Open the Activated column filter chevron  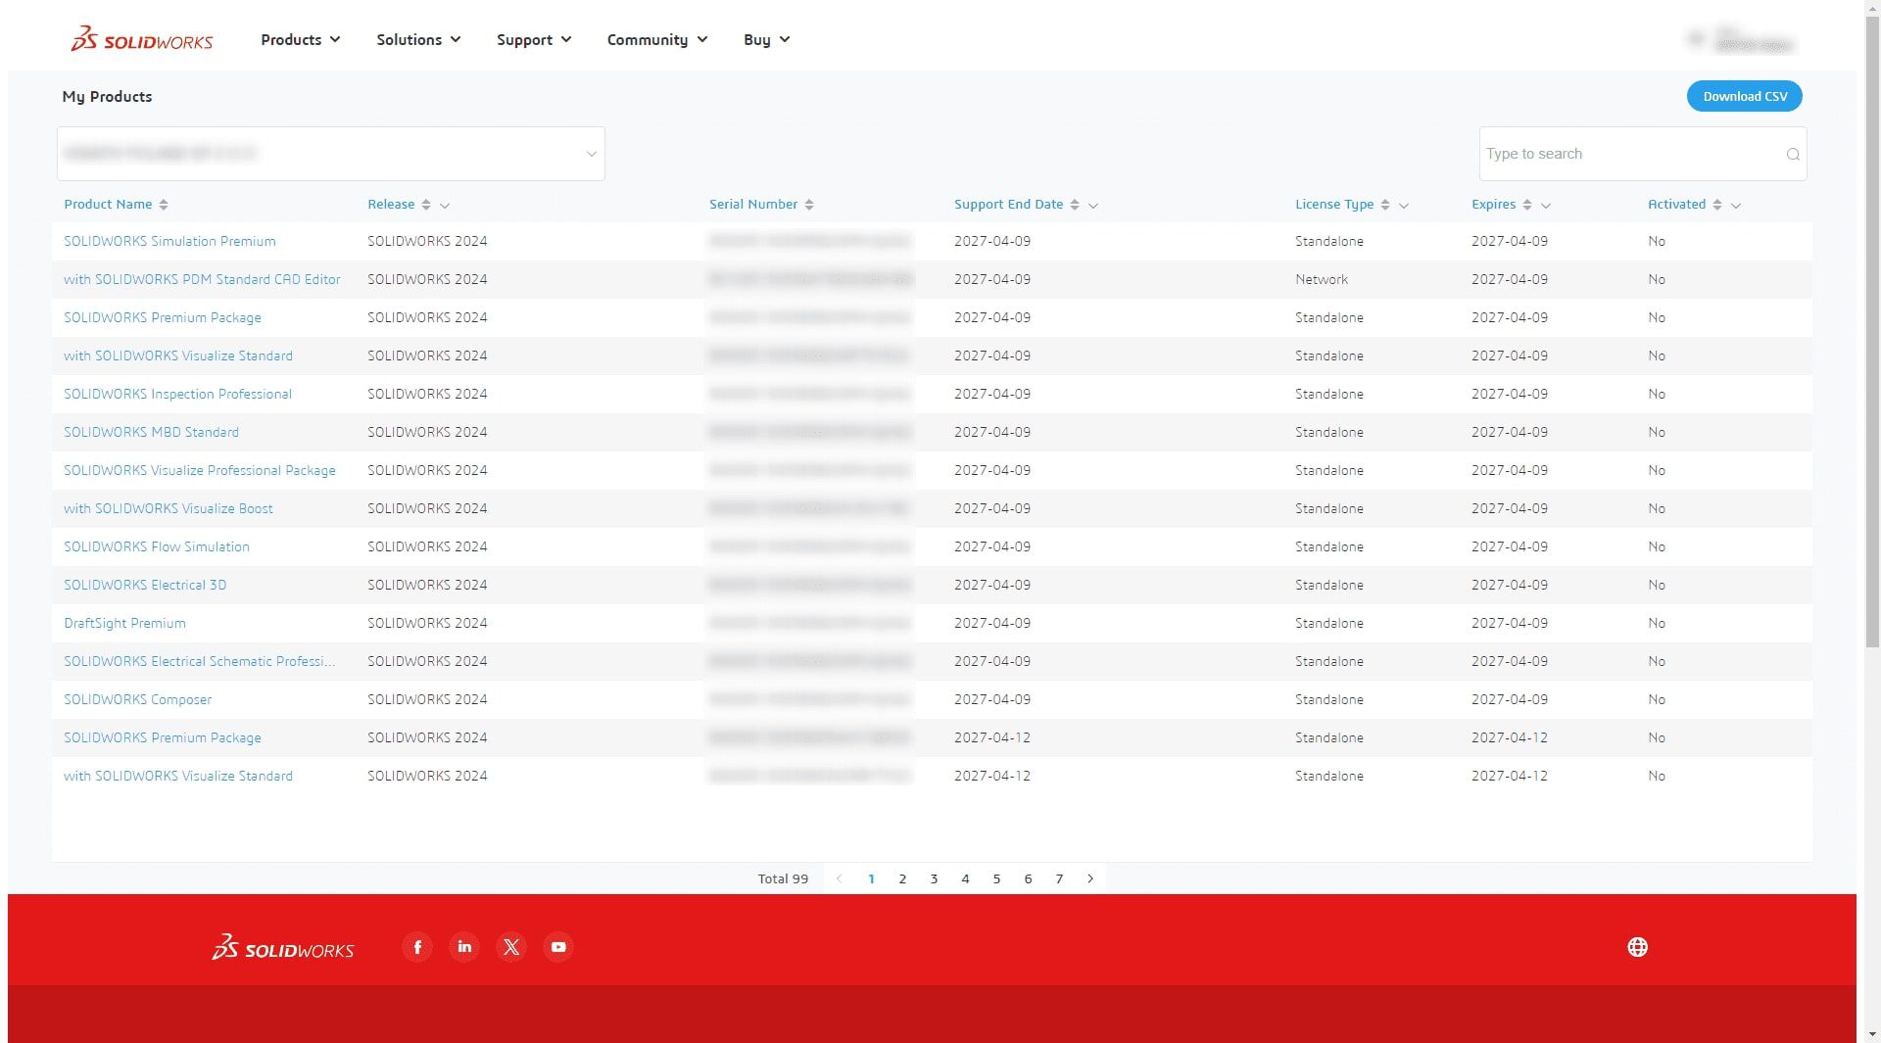tap(1736, 206)
